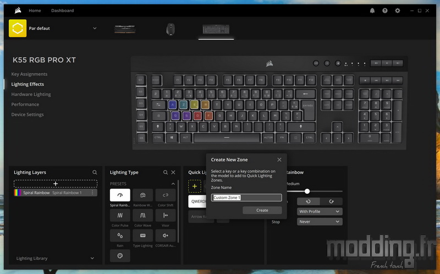Choose the Color Pulse preset
The width and height of the screenshot is (440, 274).
[x=120, y=215]
